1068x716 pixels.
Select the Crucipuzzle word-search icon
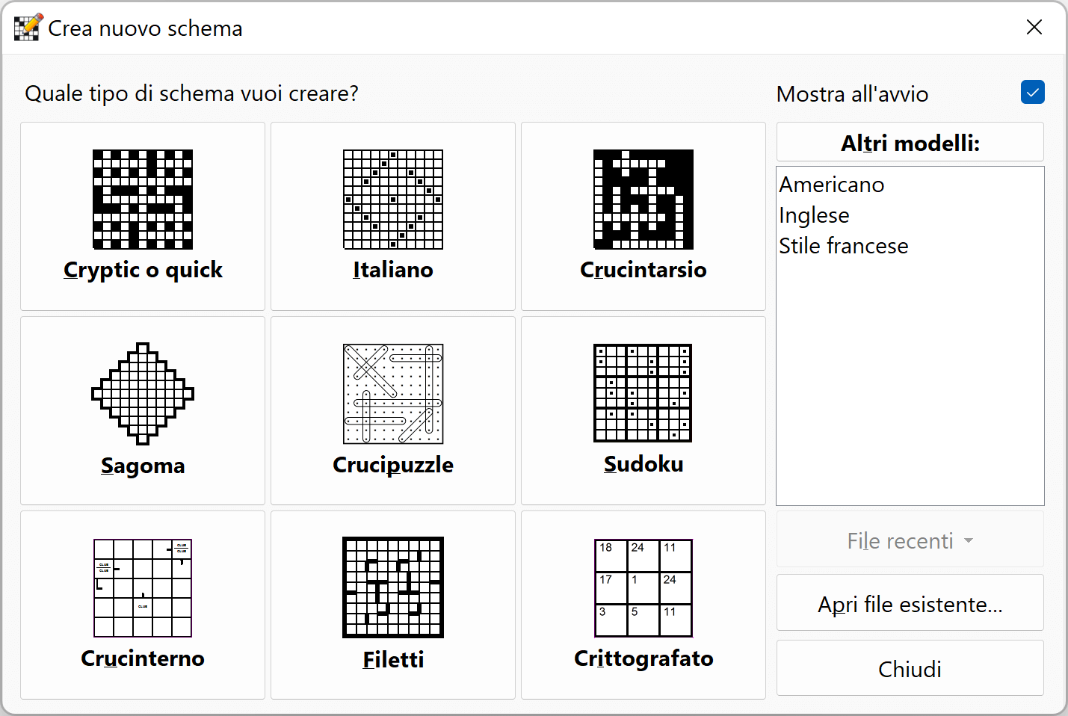click(392, 394)
